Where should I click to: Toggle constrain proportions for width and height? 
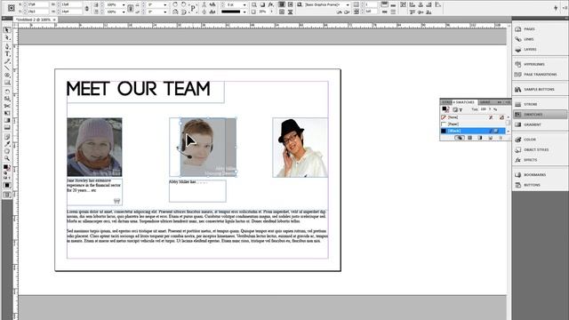point(87,8)
